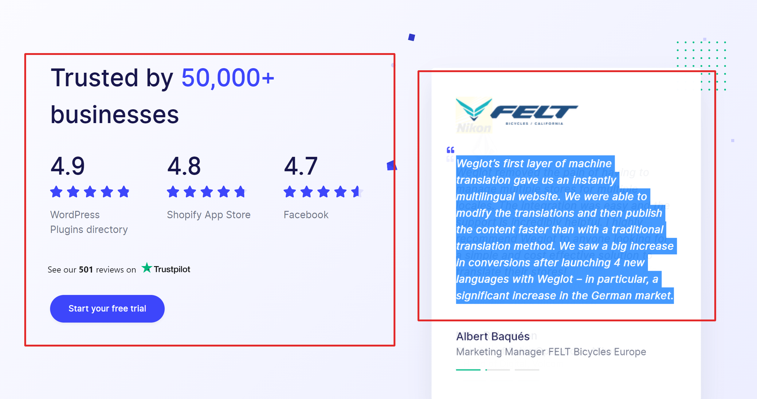Click the last star of the Shopify rating

[x=241, y=192]
